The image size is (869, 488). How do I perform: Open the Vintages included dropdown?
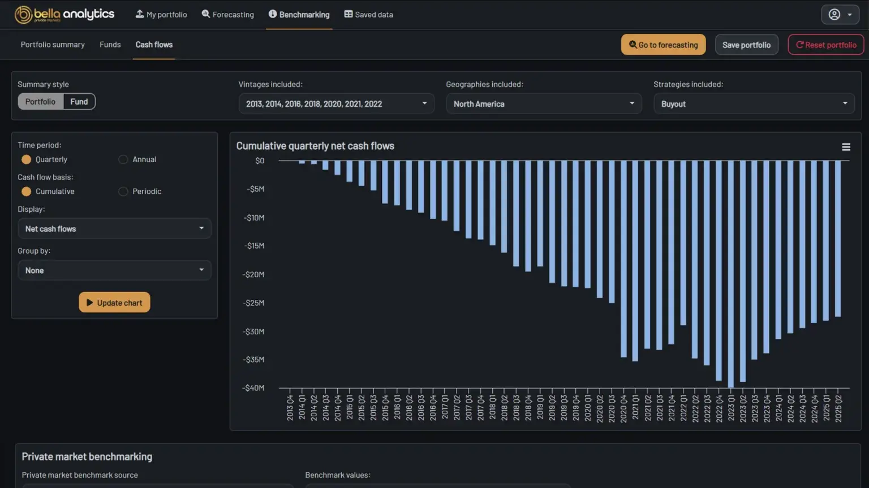pos(337,103)
